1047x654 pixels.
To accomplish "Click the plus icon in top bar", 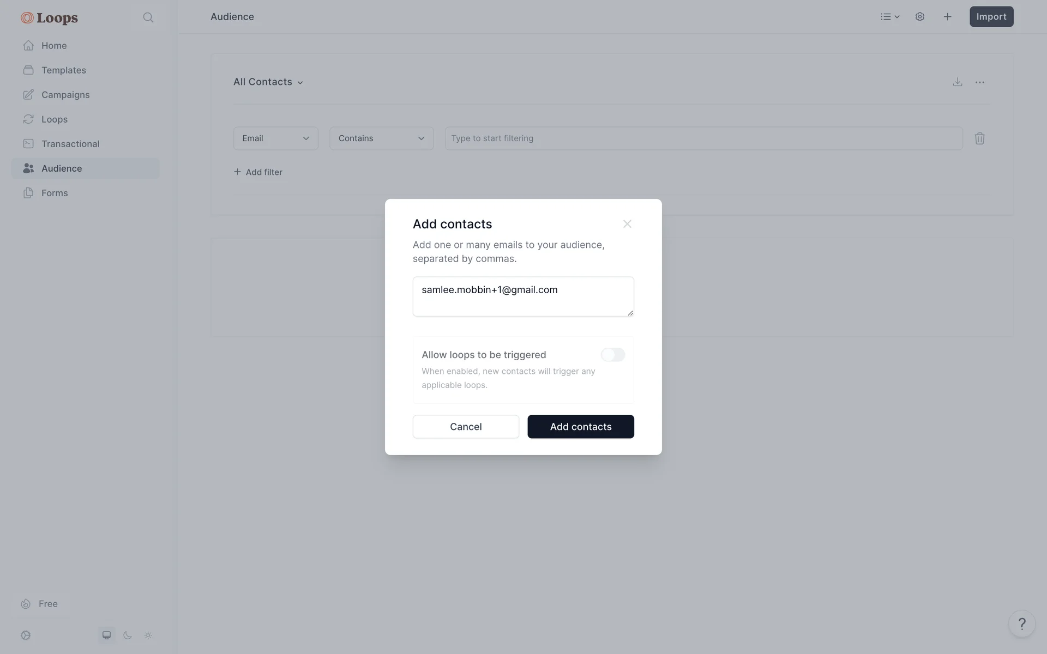I will tap(948, 17).
